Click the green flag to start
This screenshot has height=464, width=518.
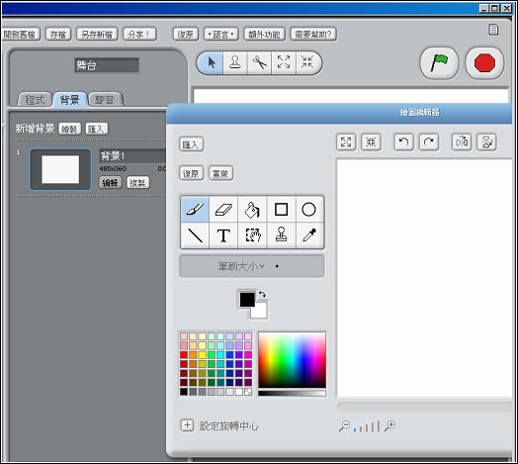[439, 63]
